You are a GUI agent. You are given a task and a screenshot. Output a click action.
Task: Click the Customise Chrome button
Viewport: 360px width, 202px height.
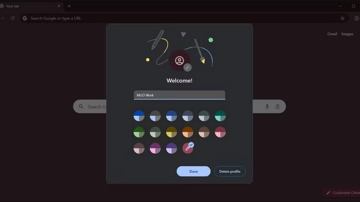[342, 192]
